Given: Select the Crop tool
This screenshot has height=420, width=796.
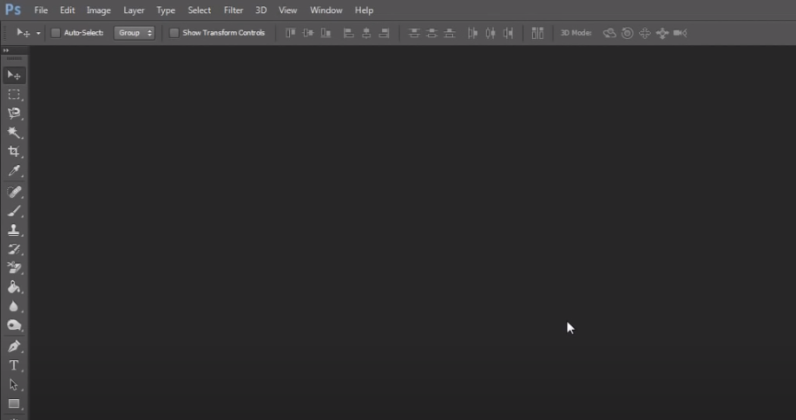Looking at the screenshot, I should pos(14,151).
